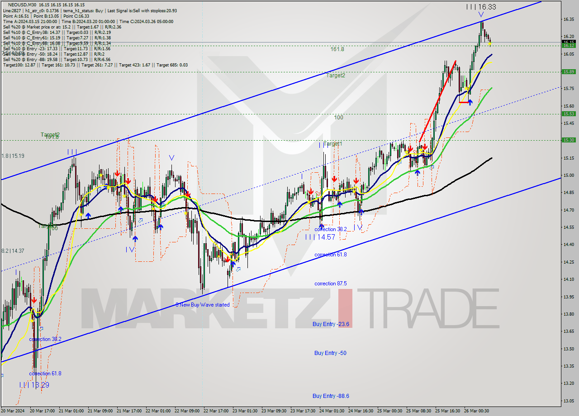The height and width of the screenshot is (416, 579).
Task: Click the '20 Mar 2024' date label
Action: click(13, 411)
